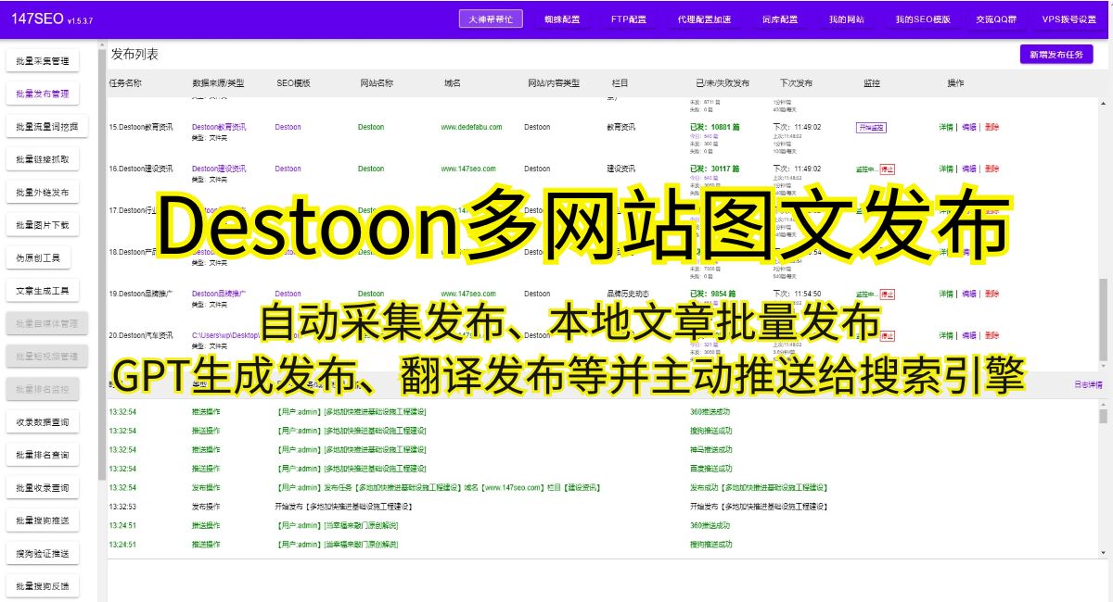The width and height of the screenshot is (1113, 602).
Task: Open 批量搜狗推送 in the sidebar
Action: click(43, 520)
